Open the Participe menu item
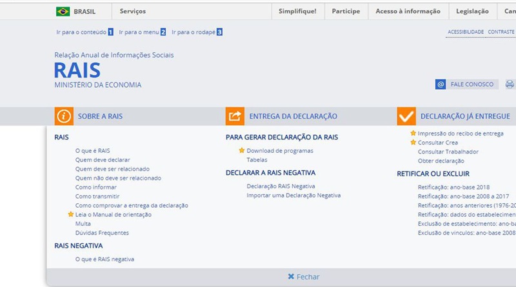Image resolution: width=516 pixels, height=287 pixels. pyautogui.click(x=346, y=11)
